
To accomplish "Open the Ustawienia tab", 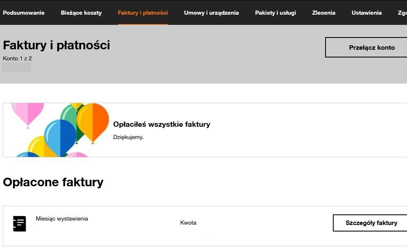I will click(x=366, y=13).
